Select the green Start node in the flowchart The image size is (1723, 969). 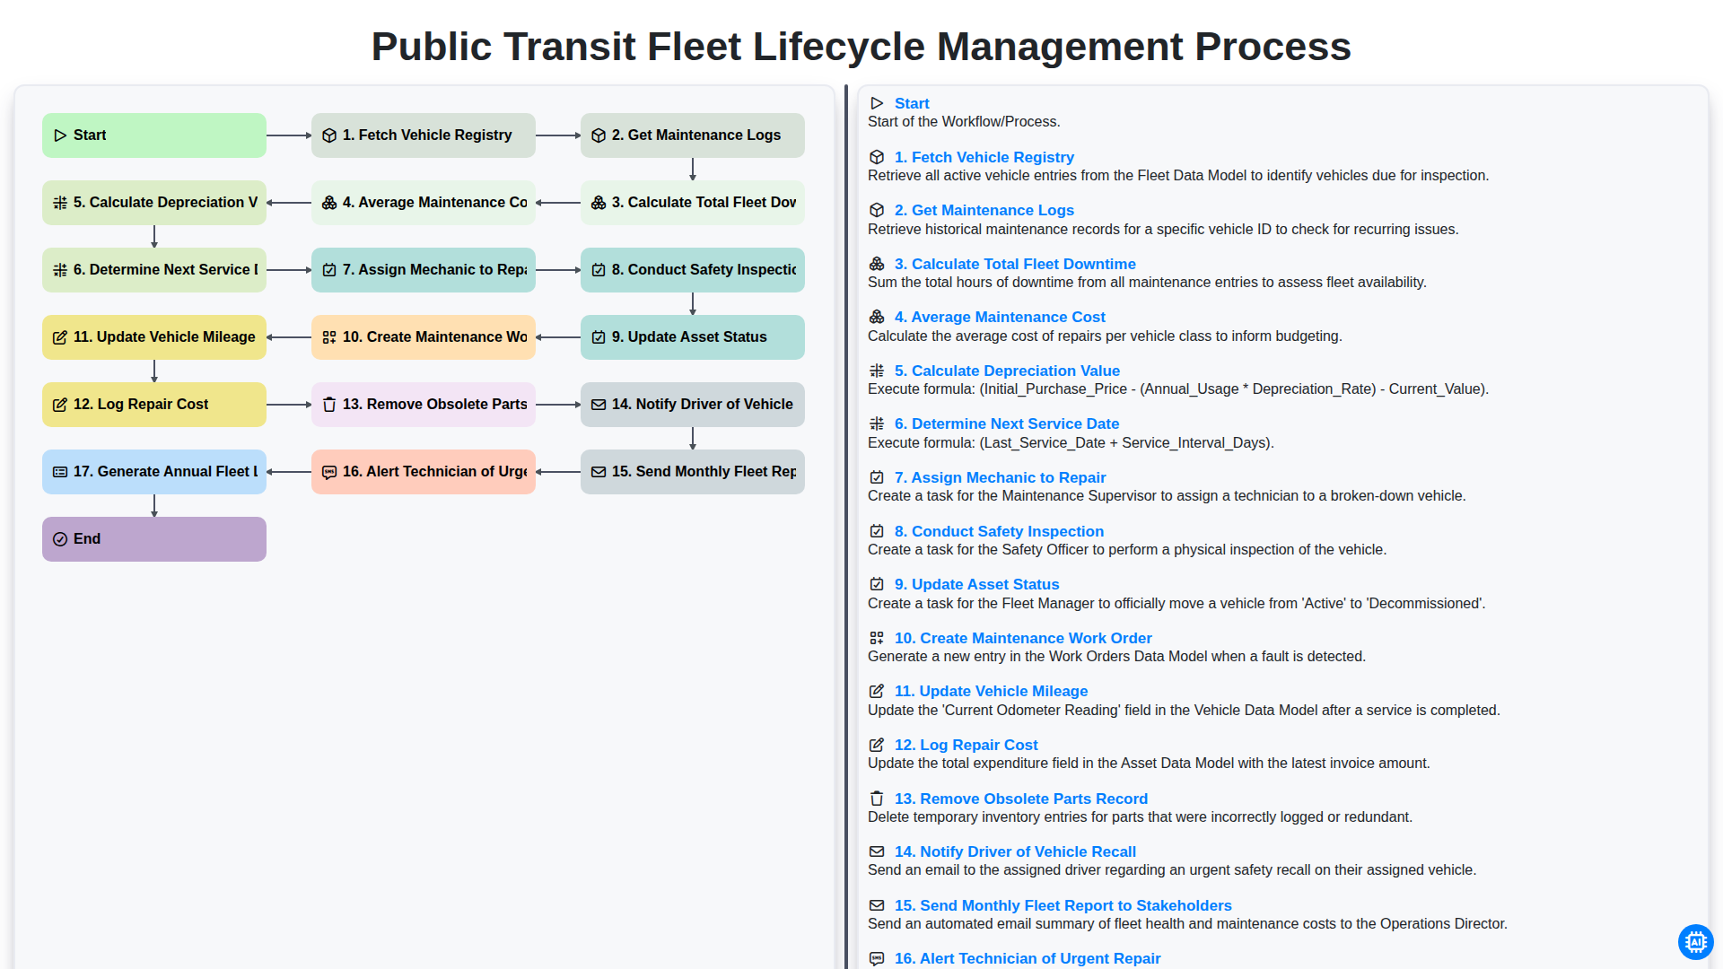pyautogui.click(x=154, y=135)
